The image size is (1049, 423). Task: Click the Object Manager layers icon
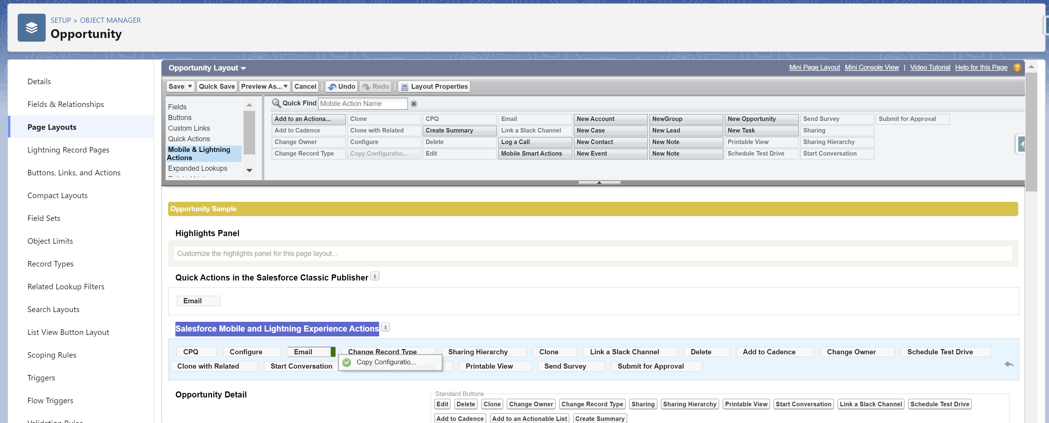[31, 28]
